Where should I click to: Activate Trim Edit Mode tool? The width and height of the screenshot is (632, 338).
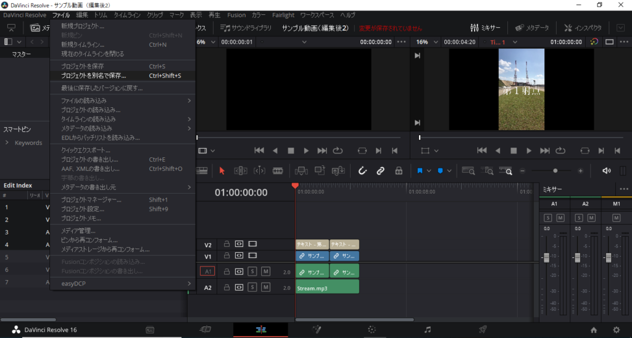241,171
